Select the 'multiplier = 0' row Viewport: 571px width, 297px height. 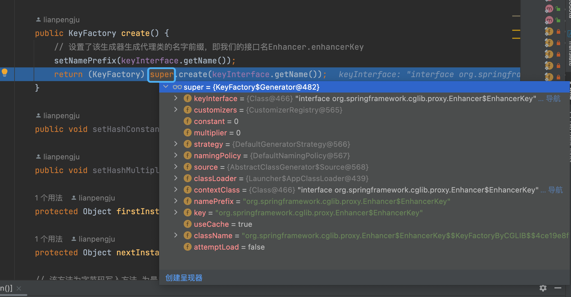(x=364, y=133)
